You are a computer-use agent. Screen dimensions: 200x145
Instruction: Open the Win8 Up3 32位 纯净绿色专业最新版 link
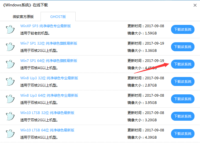[49, 78]
